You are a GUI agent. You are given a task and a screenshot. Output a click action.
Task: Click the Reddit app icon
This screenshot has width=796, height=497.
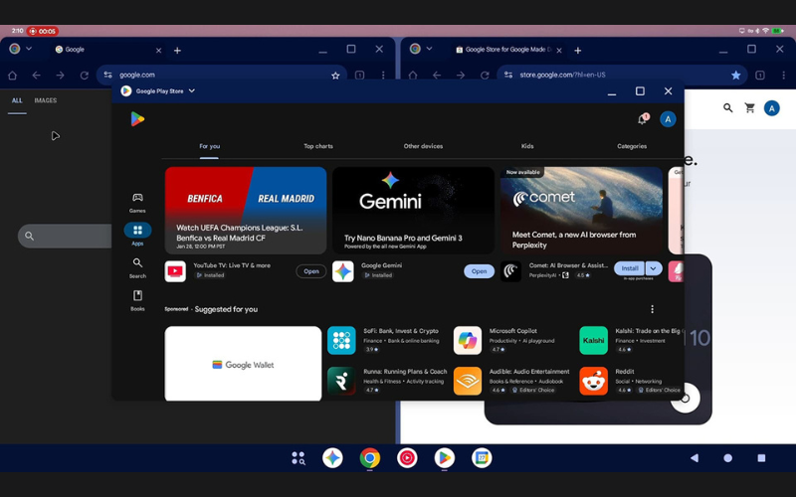594,381
